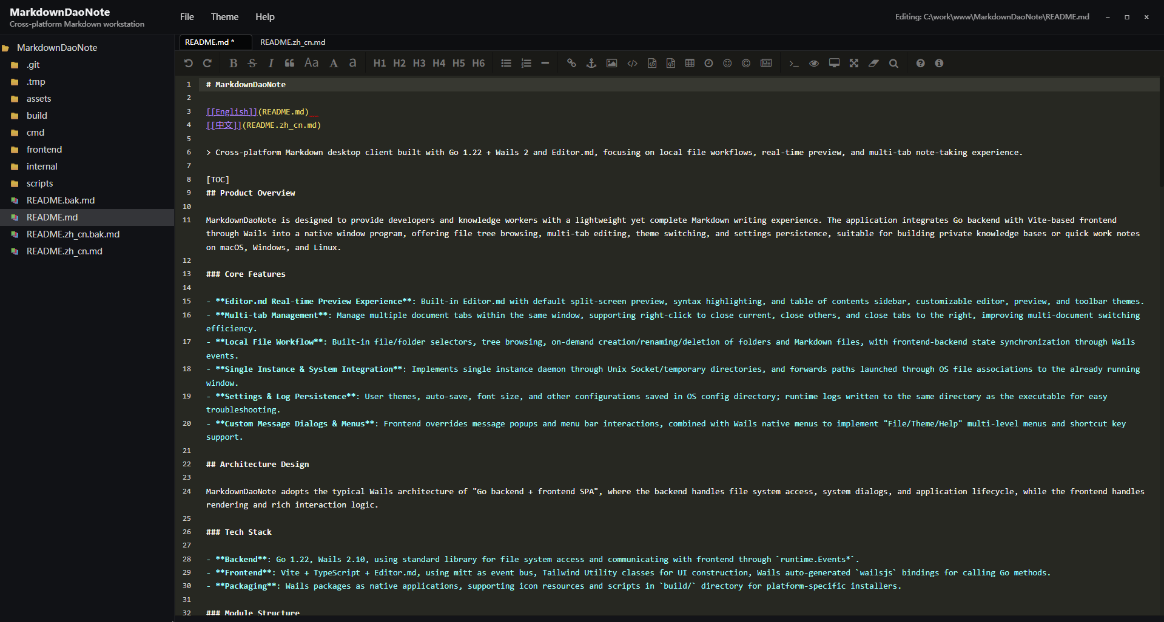Viewport: 1164px width, 622px height.
Task: Open README.bak.md in the file tree
Action: 60,200
